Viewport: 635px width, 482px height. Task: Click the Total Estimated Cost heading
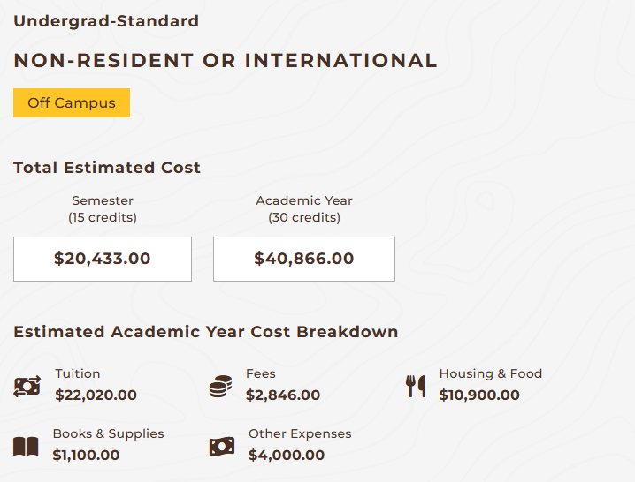(107, 168)
